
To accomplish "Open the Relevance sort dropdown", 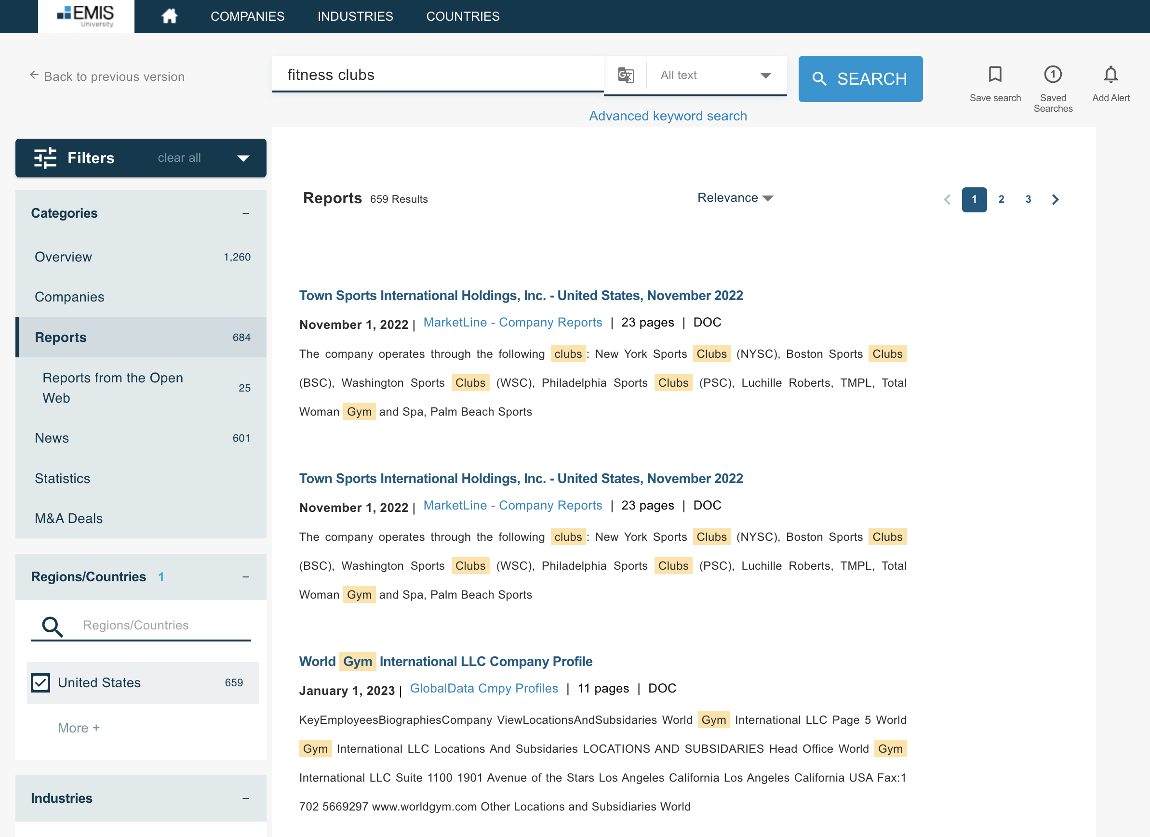I will [x=735, y=197].
